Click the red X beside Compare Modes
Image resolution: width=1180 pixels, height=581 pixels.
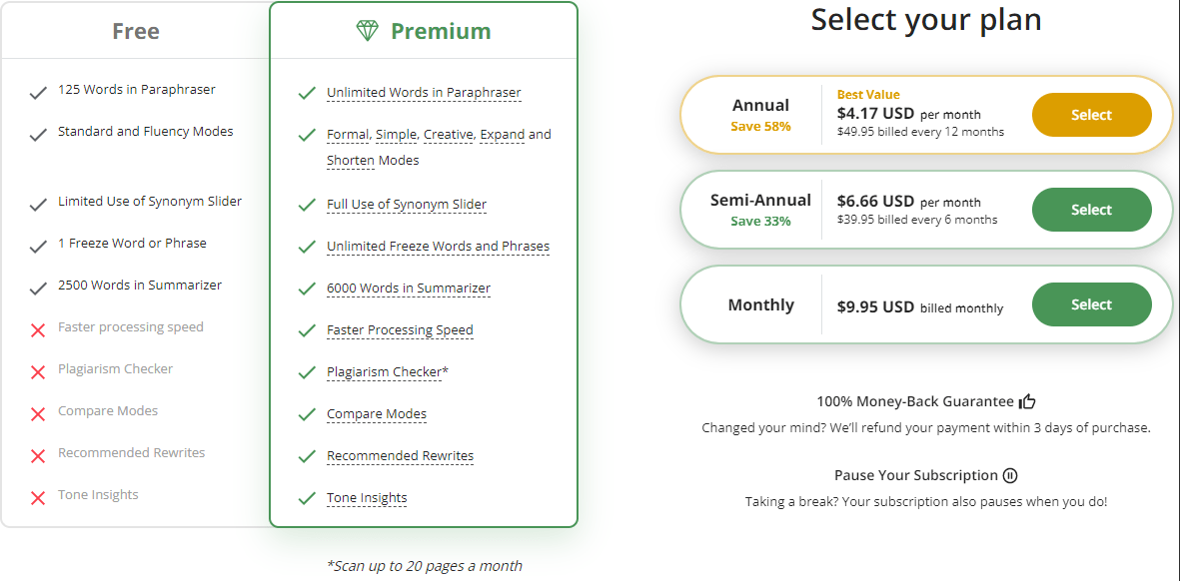pyautogui.click(x=38, y=414)
